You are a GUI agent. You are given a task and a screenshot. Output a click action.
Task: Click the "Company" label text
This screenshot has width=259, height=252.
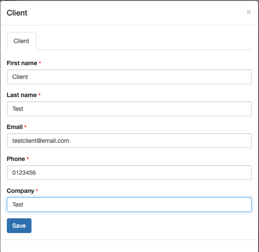20,191
